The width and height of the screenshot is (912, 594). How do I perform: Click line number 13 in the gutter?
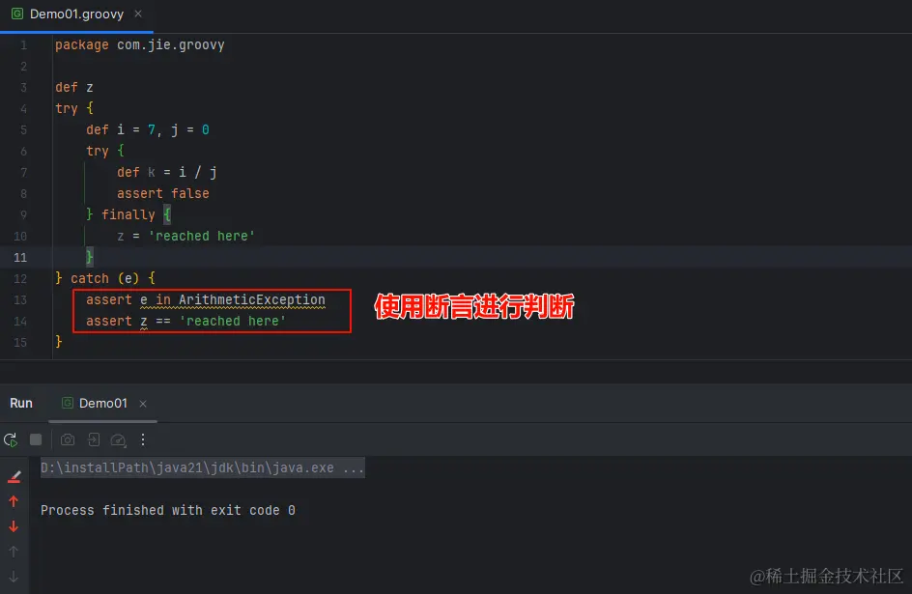[x=20, y=300]
